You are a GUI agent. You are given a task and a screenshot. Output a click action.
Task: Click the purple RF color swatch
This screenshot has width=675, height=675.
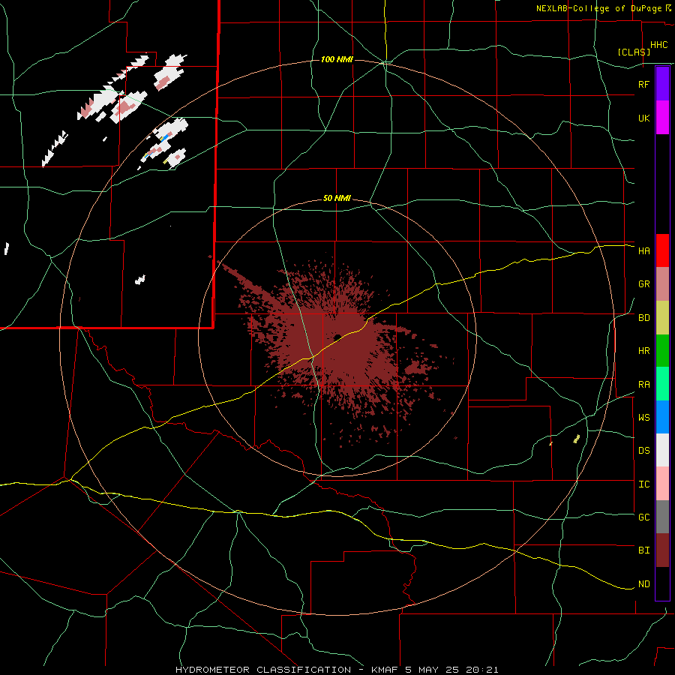point(662,84)
